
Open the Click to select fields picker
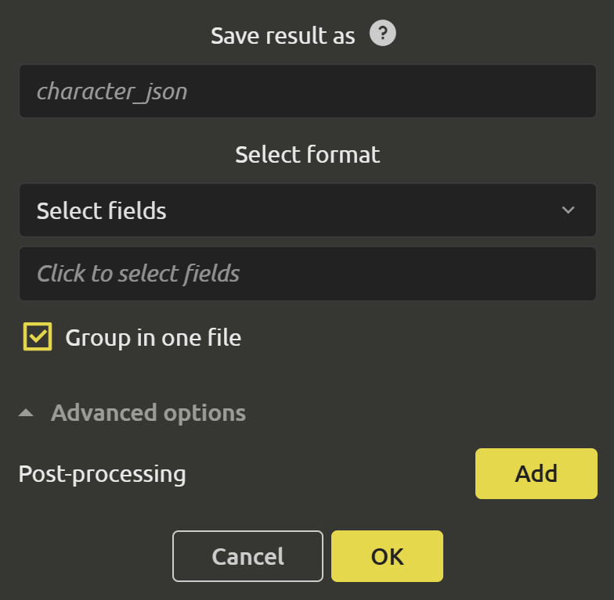307,274
